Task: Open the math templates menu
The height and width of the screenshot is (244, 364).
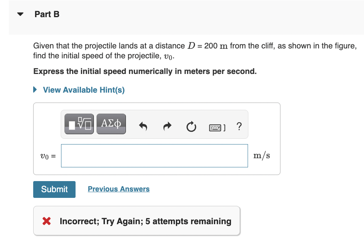Action: (79, 124)
